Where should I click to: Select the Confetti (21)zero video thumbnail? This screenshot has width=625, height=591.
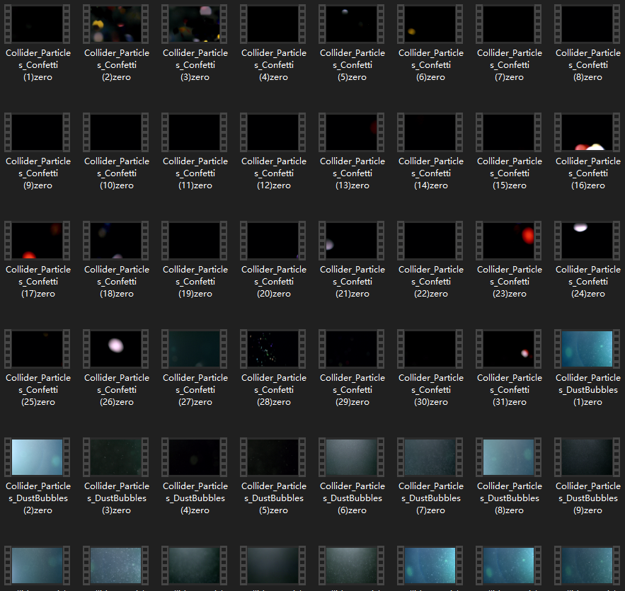(352, 241)
